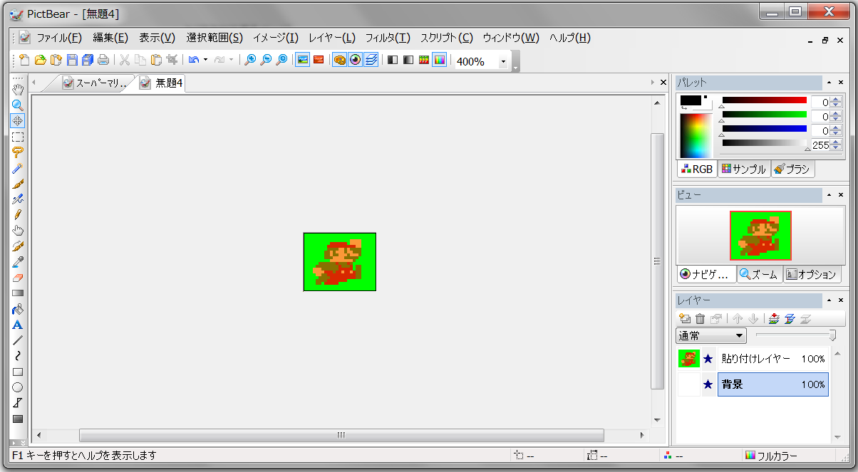858x472 pixels.
Task: Select the 貼り付けレイヤー layer thumbnail
Action: click(x=688, y=359)
